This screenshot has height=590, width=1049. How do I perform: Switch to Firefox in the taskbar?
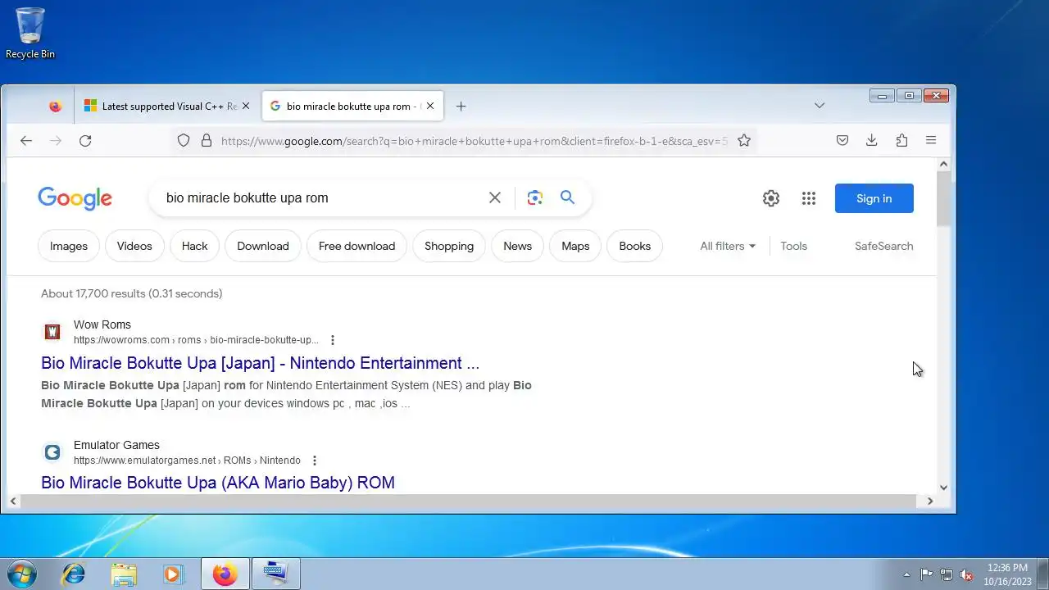tap(225, 574)
